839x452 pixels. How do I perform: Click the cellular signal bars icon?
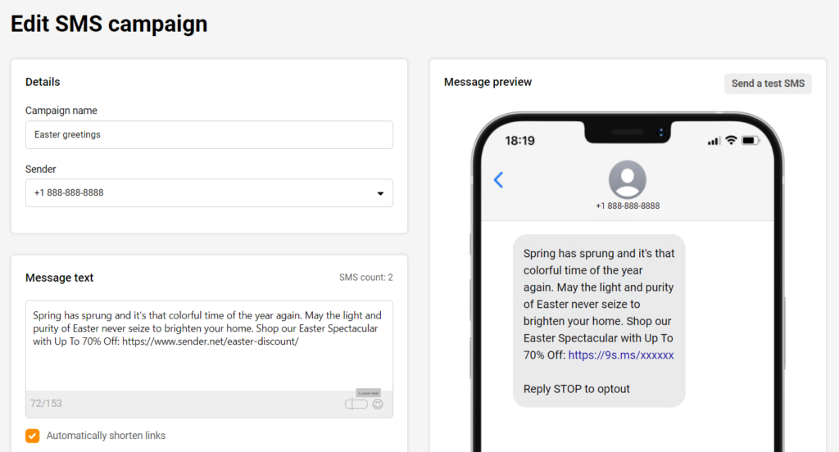click(x=712, y=141)
